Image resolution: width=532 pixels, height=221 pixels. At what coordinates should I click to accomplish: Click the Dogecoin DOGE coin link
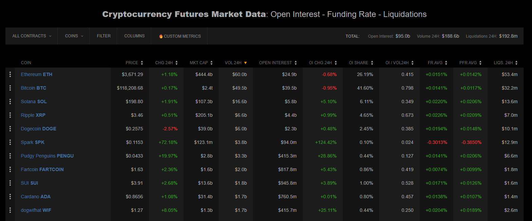(x=38, y=129)
